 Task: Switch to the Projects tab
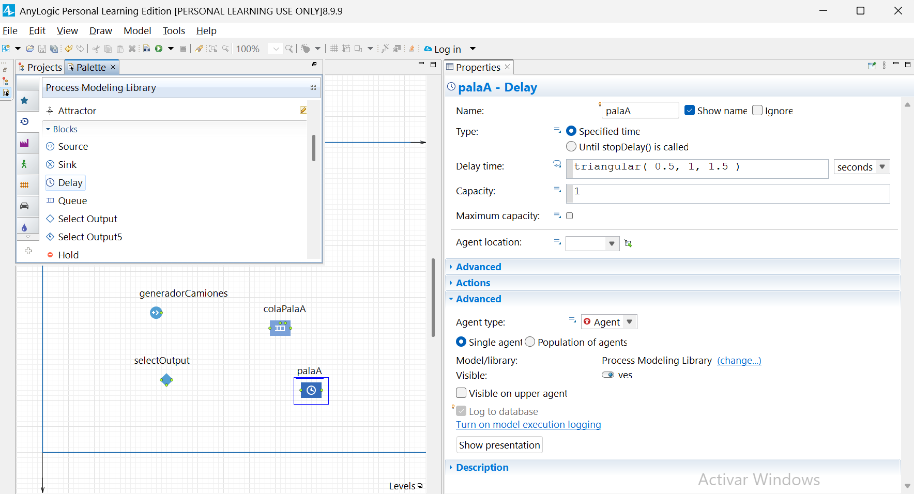(40, 67)
